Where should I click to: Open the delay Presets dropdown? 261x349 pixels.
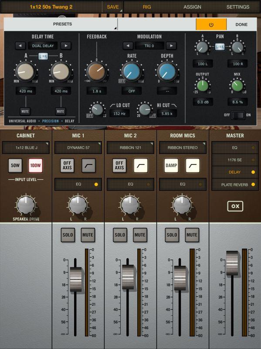click(x=61, y=24)
